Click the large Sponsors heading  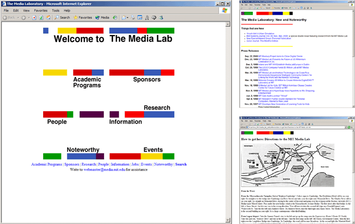(x=147, y=80)
